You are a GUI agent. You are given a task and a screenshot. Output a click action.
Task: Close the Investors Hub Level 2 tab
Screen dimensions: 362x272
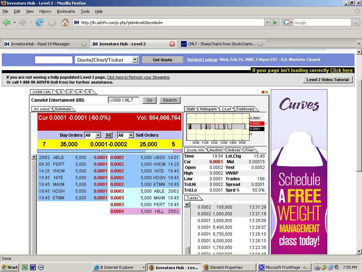[x=172, y=44]
